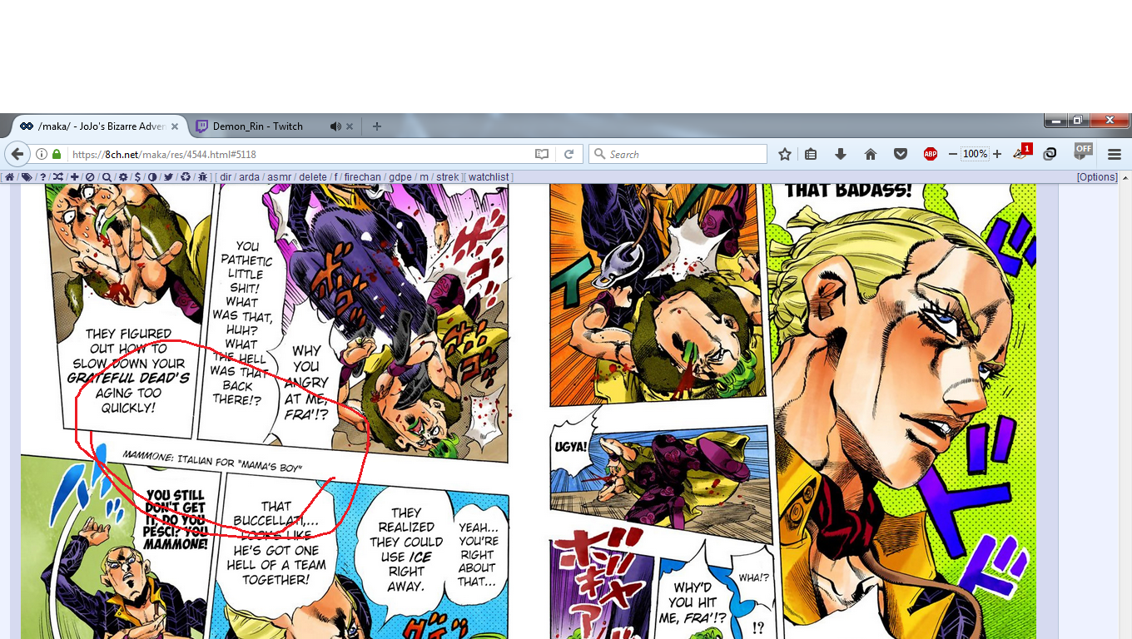Toggle the extension labeled OFF
The width and height of the screenshot is (1132, 639).
coord(1083,151)
